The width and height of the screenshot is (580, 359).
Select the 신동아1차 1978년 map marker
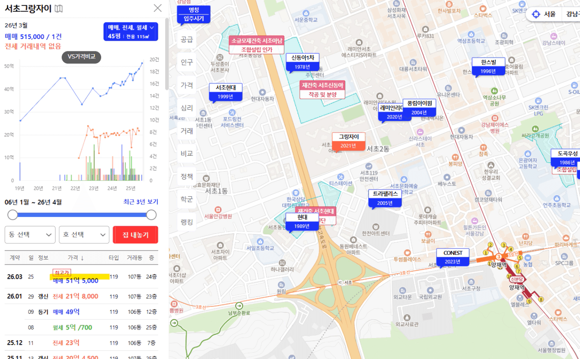click(303, 62)
